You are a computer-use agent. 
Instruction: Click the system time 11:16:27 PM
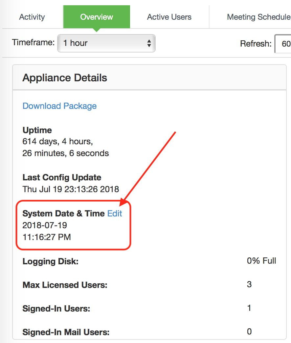pos(47,237)
